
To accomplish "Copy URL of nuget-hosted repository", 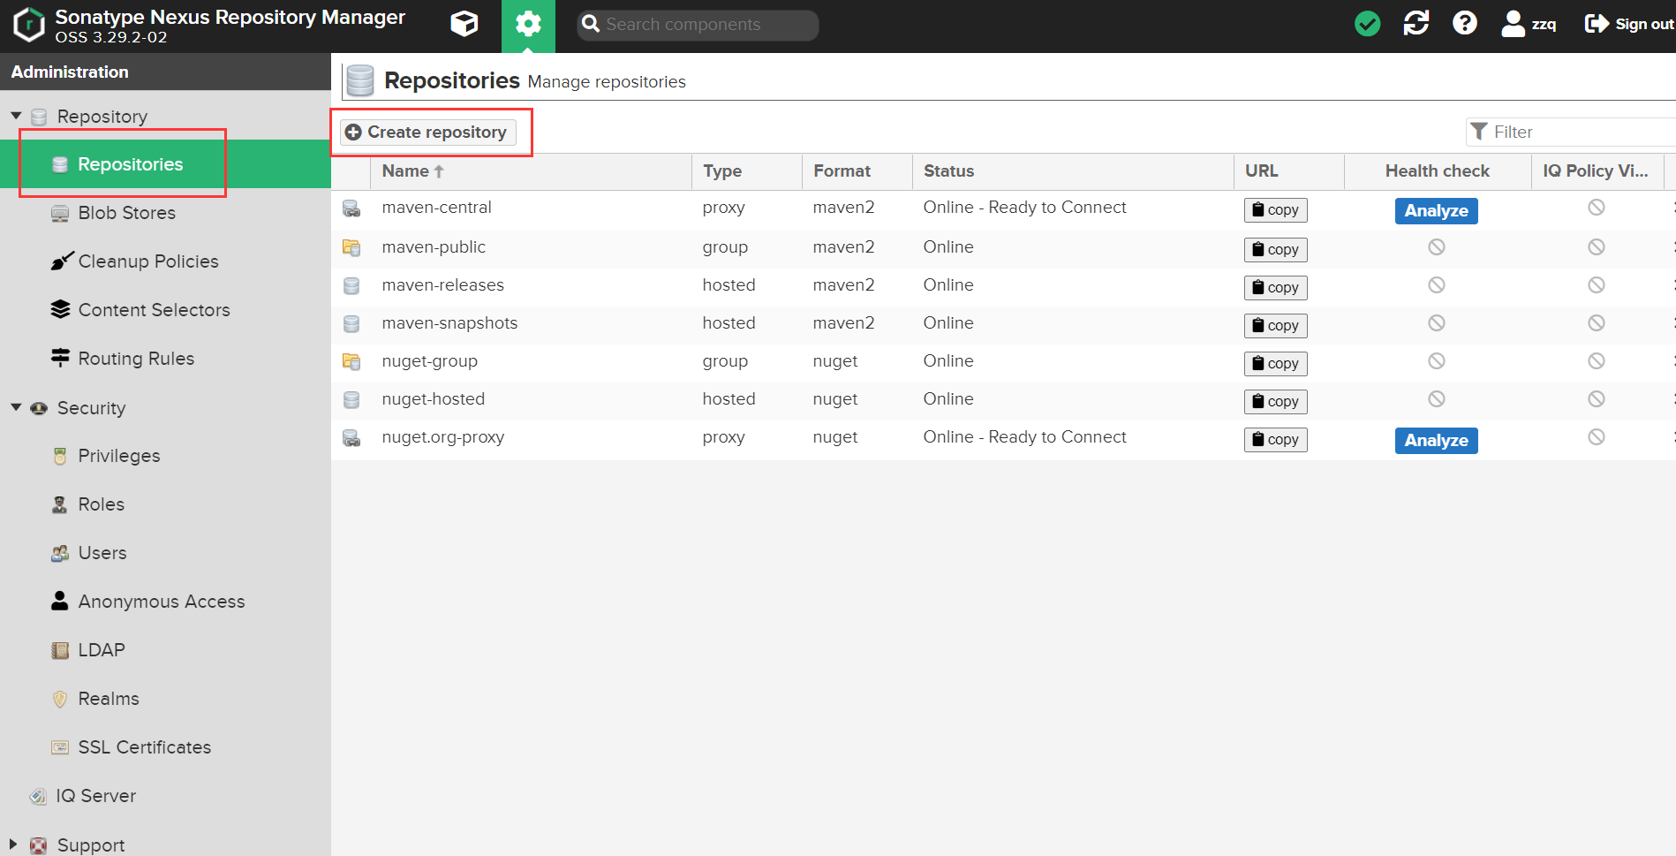I will [x=1275, y=401].
